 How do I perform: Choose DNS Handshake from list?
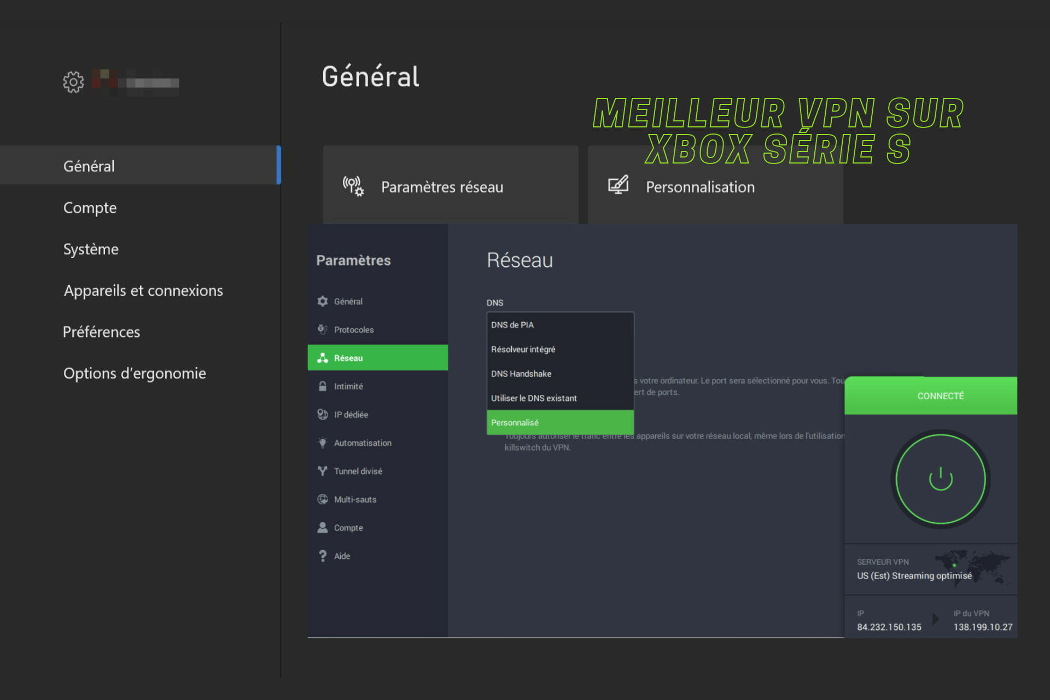(560, 374)
